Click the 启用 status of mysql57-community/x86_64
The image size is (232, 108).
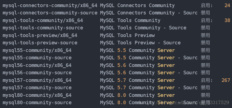pyautogui.click(x=207, y=80)
